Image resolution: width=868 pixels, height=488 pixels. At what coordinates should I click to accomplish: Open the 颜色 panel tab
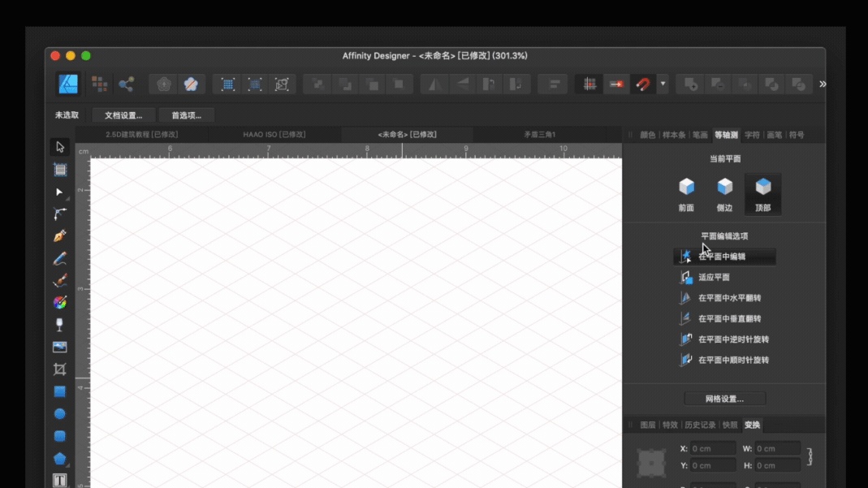pyautogui.click(x=647, y=135)
